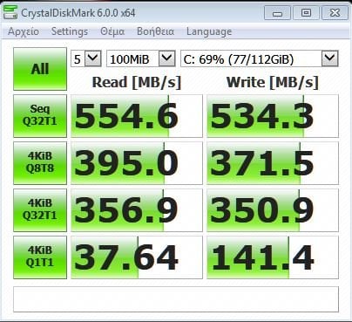Open the Θέμα menu

[x=112, y=31]
